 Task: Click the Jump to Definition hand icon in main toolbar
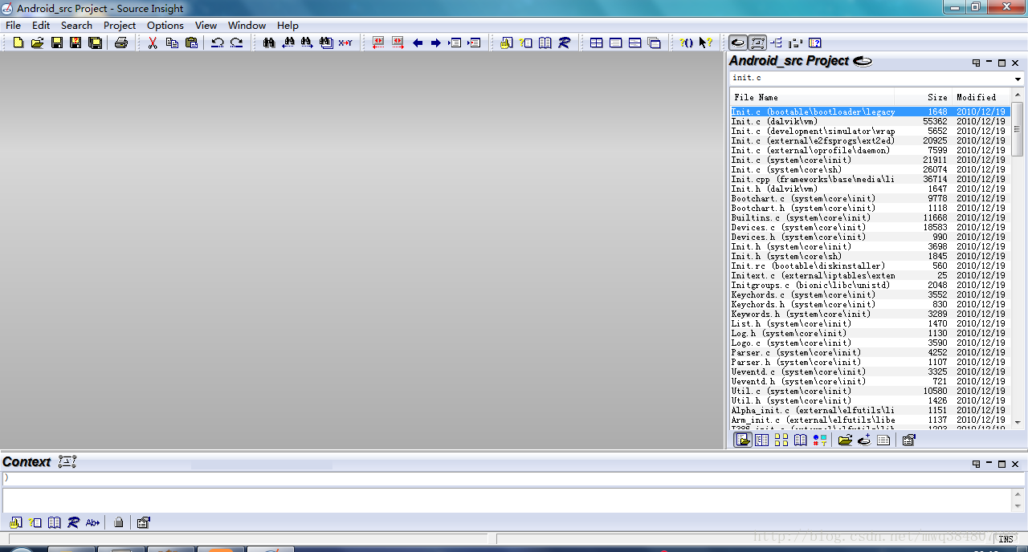pos(506,43)
